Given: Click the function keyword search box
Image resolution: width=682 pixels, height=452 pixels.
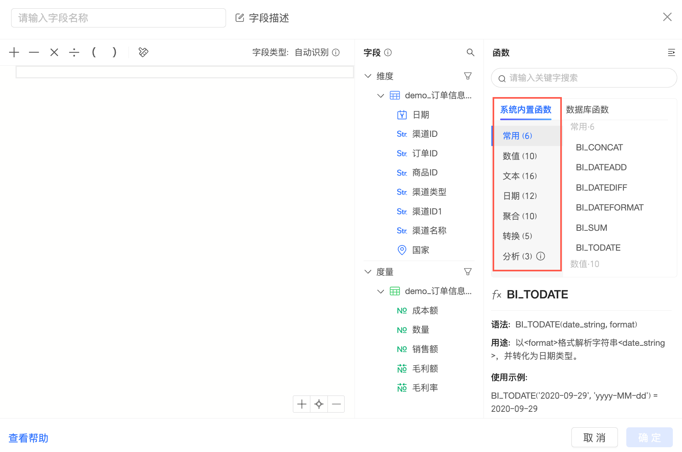Looking at the screenshot, I should pos(584,78).
